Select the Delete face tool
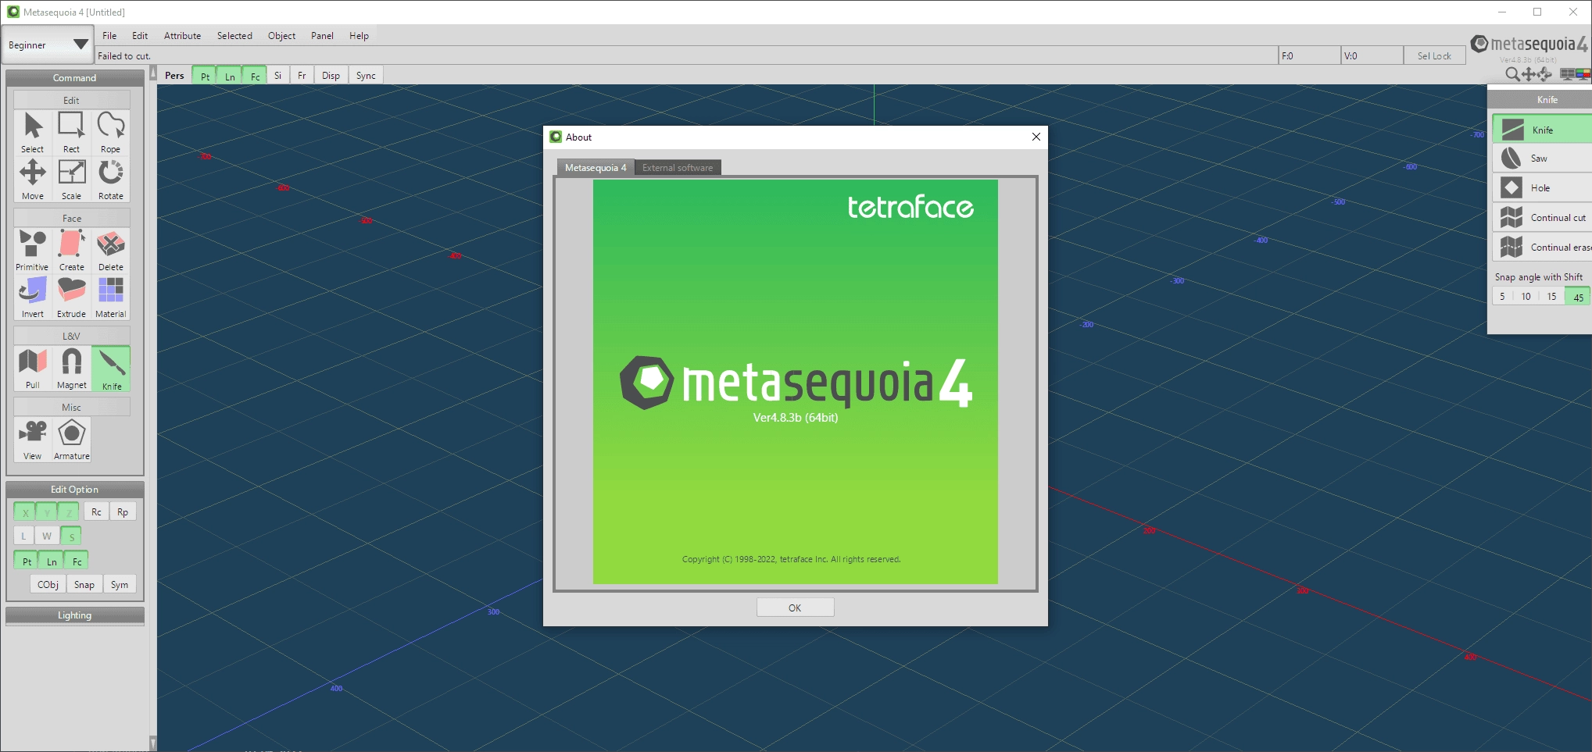The height and width of the screenshot is (752, 1592). [110, 250]
